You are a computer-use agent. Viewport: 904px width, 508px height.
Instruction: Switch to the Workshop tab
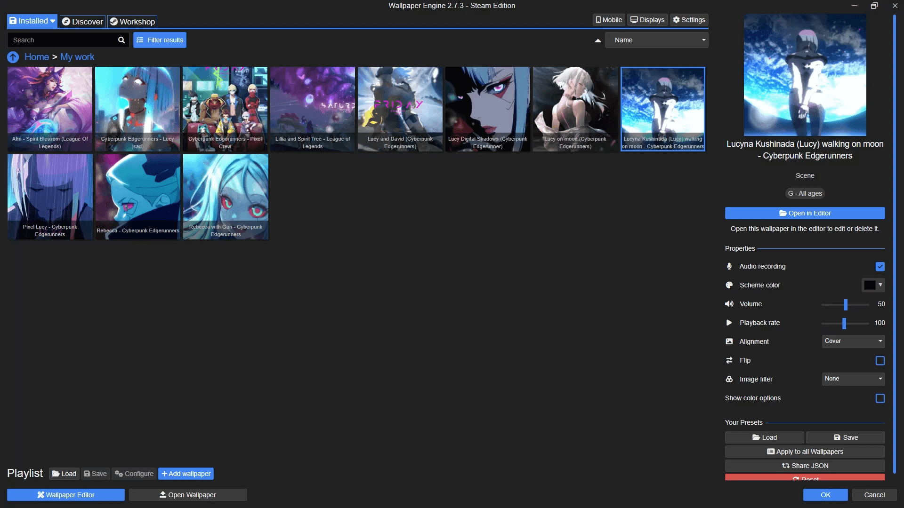[132, 22]
